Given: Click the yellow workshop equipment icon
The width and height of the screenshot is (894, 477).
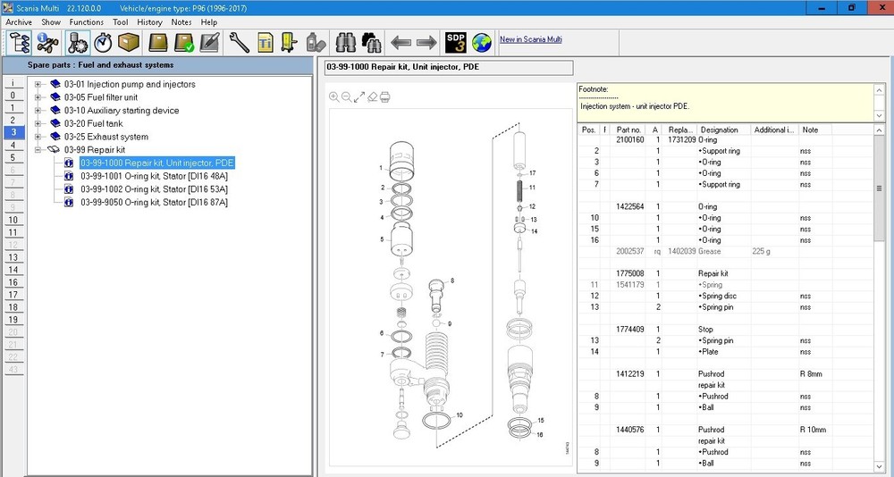Looking at the screenshot, I should pyautogui.click(x=289, y=43).
